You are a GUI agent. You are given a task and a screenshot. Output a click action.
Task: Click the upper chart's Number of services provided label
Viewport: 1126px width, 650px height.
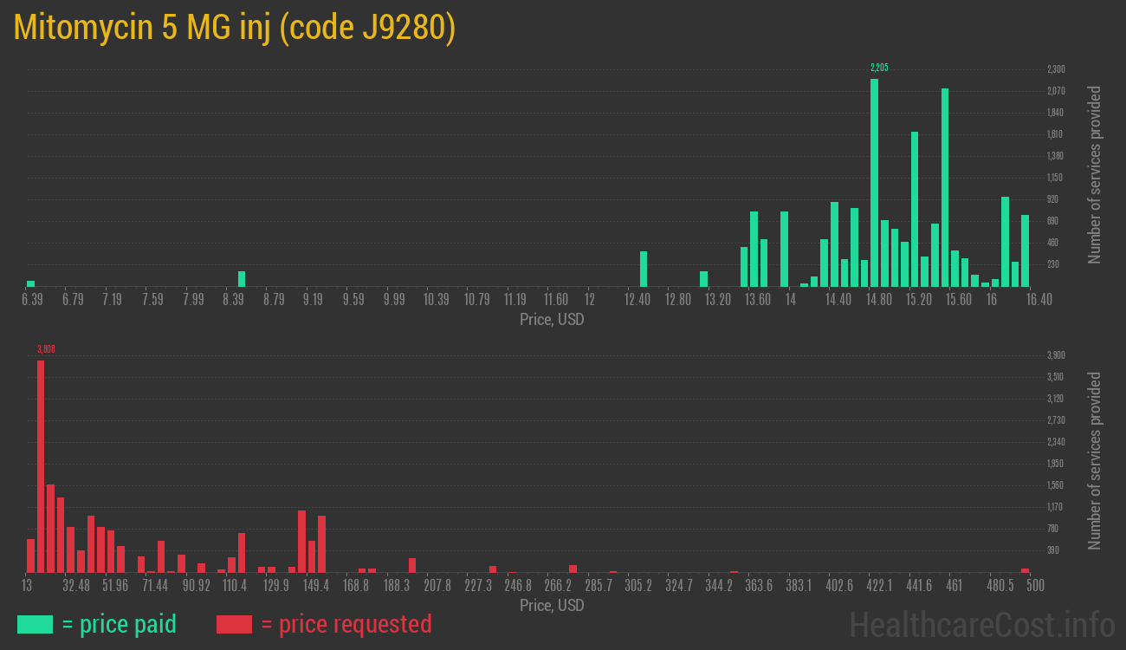click(1095, 174)
